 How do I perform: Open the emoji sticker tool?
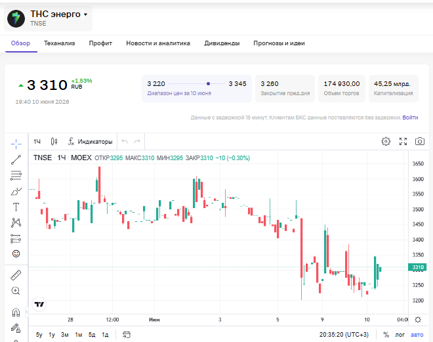point(16,253)
